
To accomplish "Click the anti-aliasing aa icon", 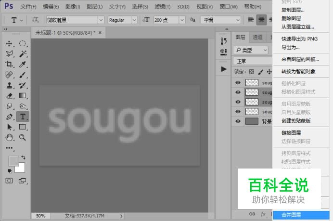I will point(192,20).
